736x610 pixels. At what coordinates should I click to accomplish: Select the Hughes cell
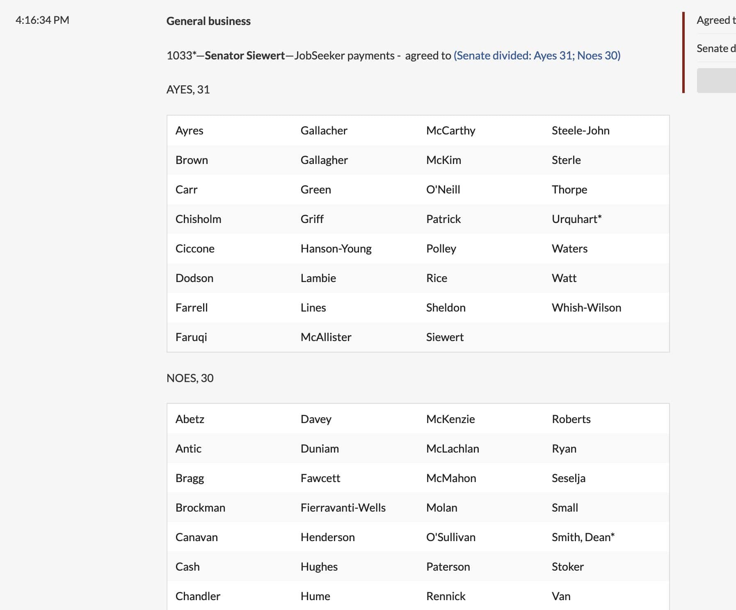[x=355, y=567]
